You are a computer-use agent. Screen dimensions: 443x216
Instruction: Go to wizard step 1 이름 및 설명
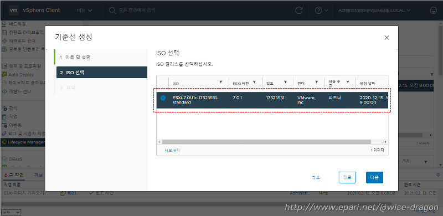(100, 58)
